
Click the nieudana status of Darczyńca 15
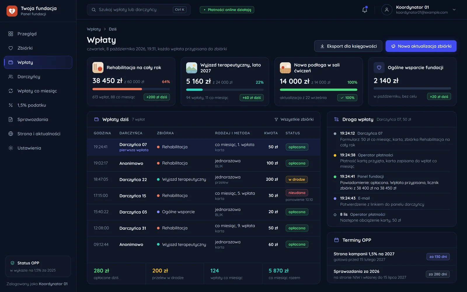[297, 193]
